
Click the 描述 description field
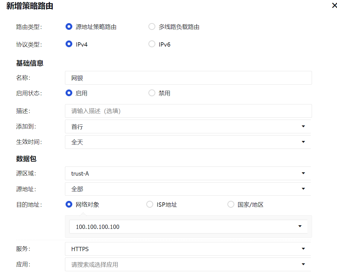(x=188, y=111)
